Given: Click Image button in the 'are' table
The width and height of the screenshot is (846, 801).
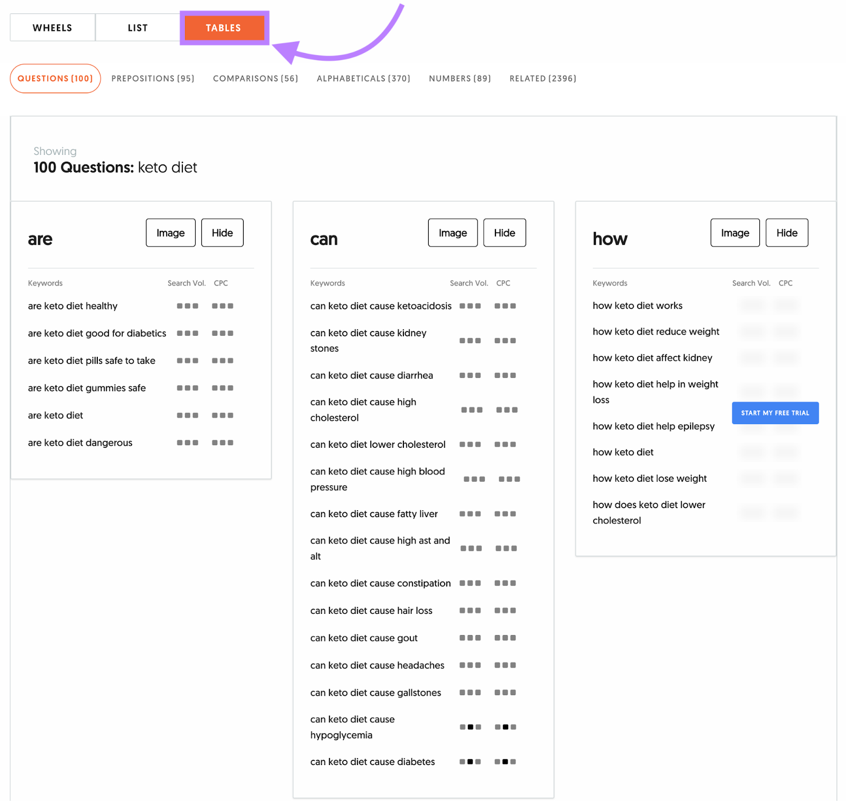Looking at the screenshot, I should pyautogui.click(x=171, y=233).
